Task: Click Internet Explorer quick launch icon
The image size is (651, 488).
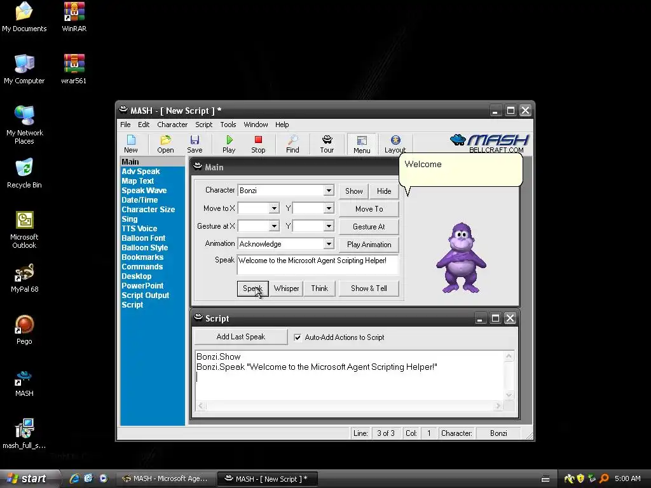Action: pyautogui.click(x=74, y=478)
